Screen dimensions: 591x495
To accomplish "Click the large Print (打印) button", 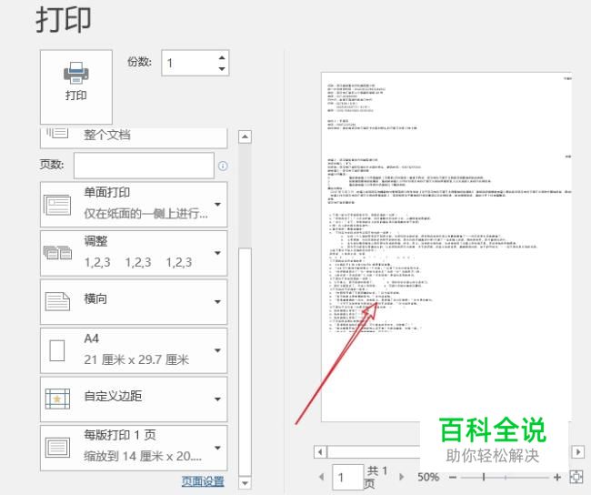I will [76, 86].
